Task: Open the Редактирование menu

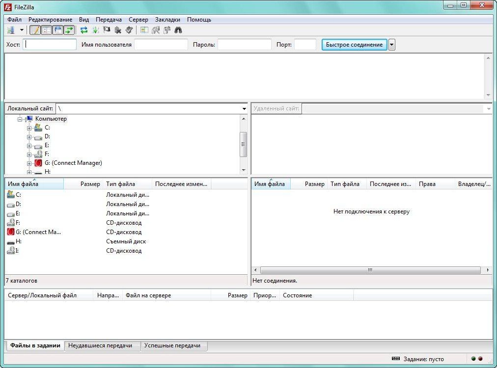Action: click(x=51, y=20)
